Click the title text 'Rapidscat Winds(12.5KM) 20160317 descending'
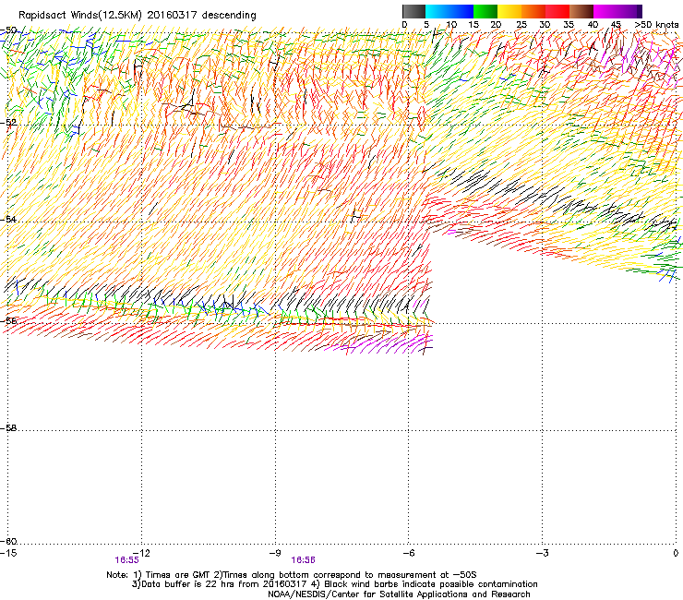 coord(138,16)
